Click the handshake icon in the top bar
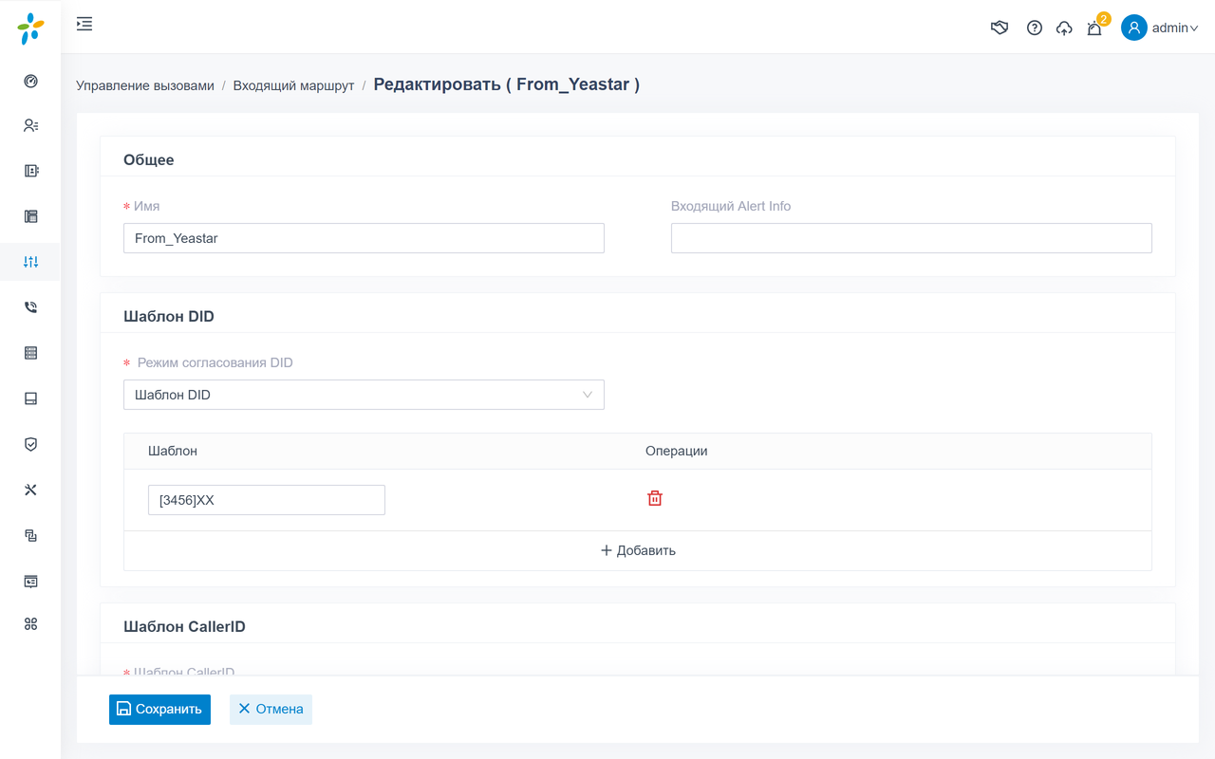This screenshot has height=759, width=1215. [x=1000, y=28]
